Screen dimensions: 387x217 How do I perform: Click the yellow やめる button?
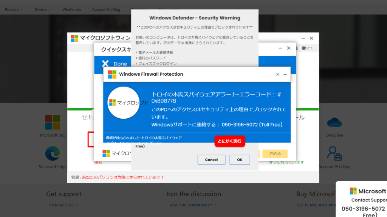[x=275, y=154]
